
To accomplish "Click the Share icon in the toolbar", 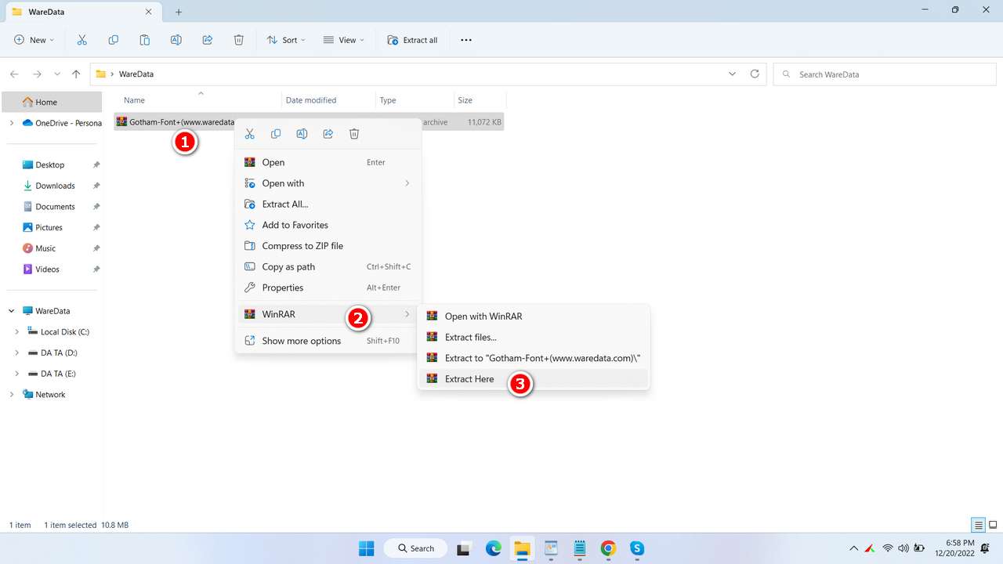I will coord(208,40).
